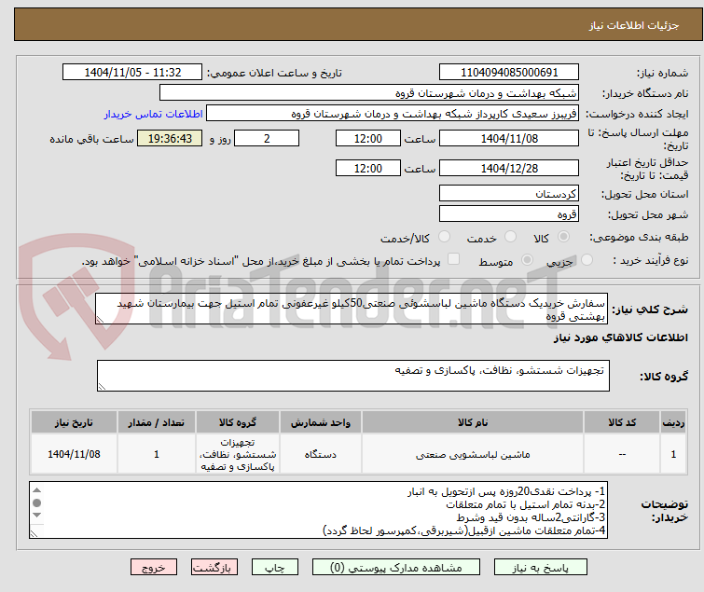The image size is (704, 592).
Task: Click the ردیف column header
Action: pyautogui.click(x=673, y=422)
